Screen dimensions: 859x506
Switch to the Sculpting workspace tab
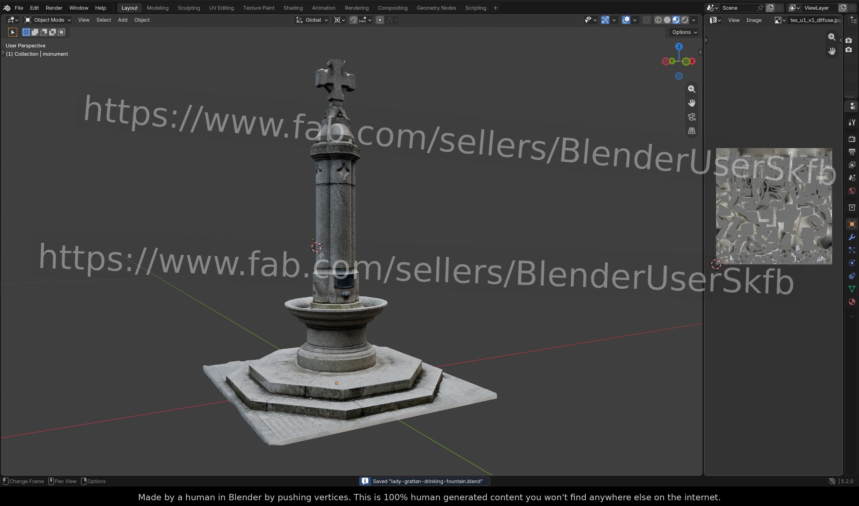189,8
